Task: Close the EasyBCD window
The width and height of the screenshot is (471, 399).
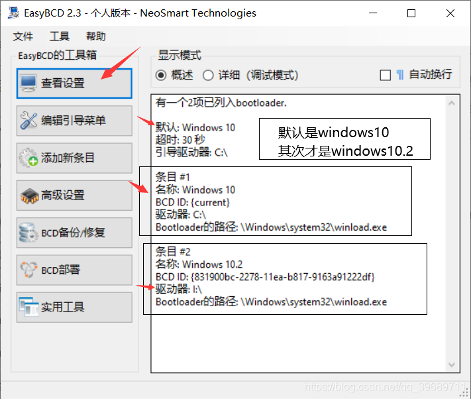Action: 450,13
